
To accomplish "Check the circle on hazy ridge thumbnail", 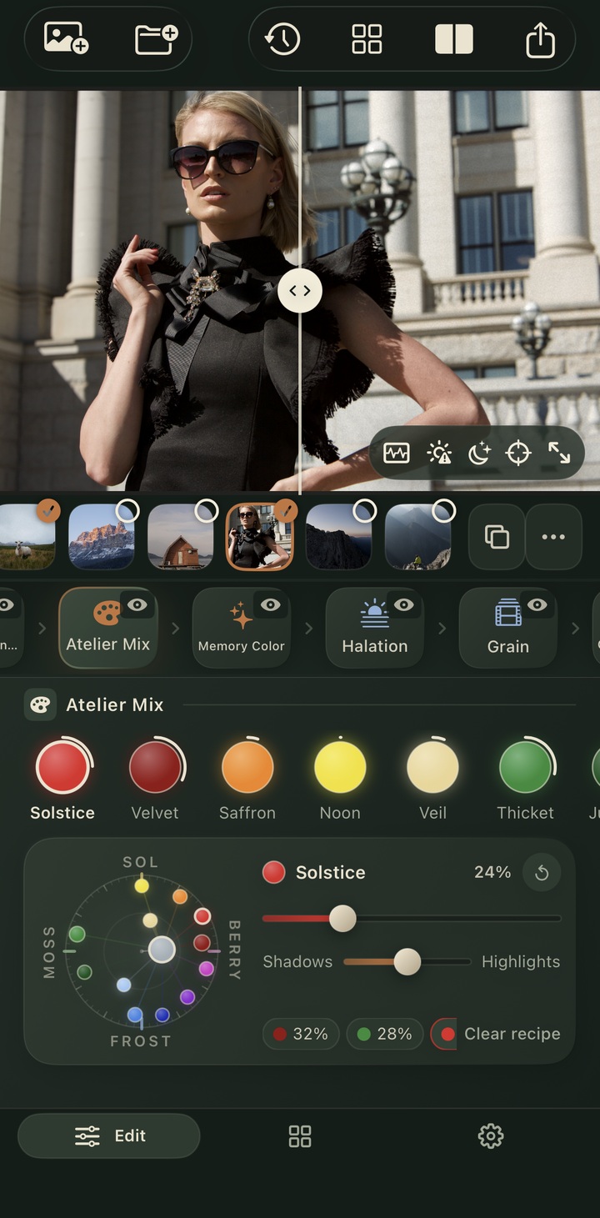I will coord(444,510).
